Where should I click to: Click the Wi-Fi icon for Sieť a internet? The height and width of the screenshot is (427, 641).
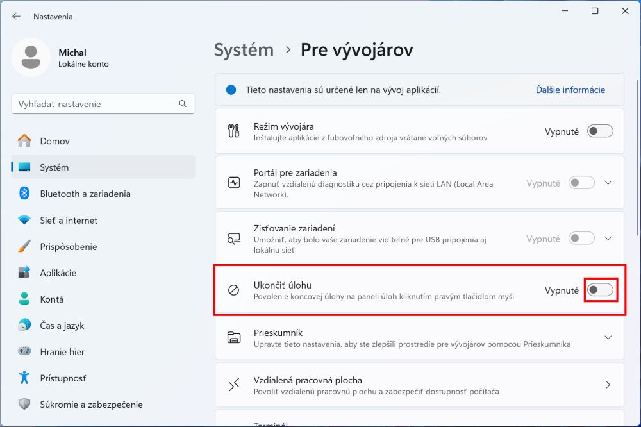tap(24, 220)
